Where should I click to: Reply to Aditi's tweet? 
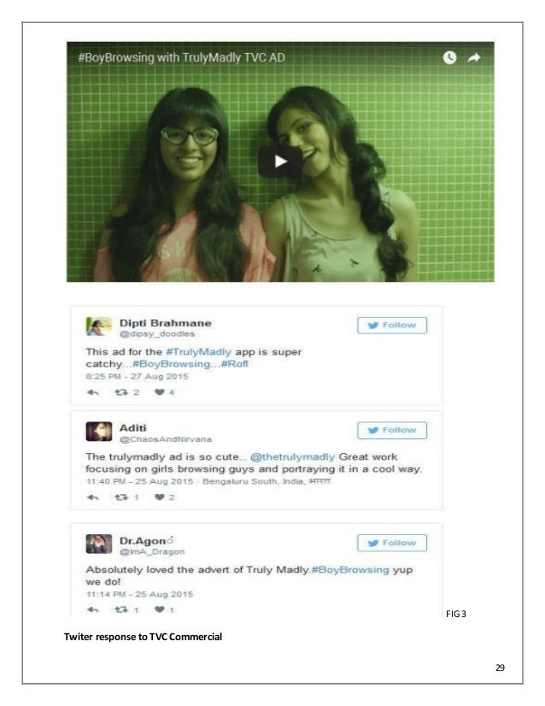click(93, 497)
